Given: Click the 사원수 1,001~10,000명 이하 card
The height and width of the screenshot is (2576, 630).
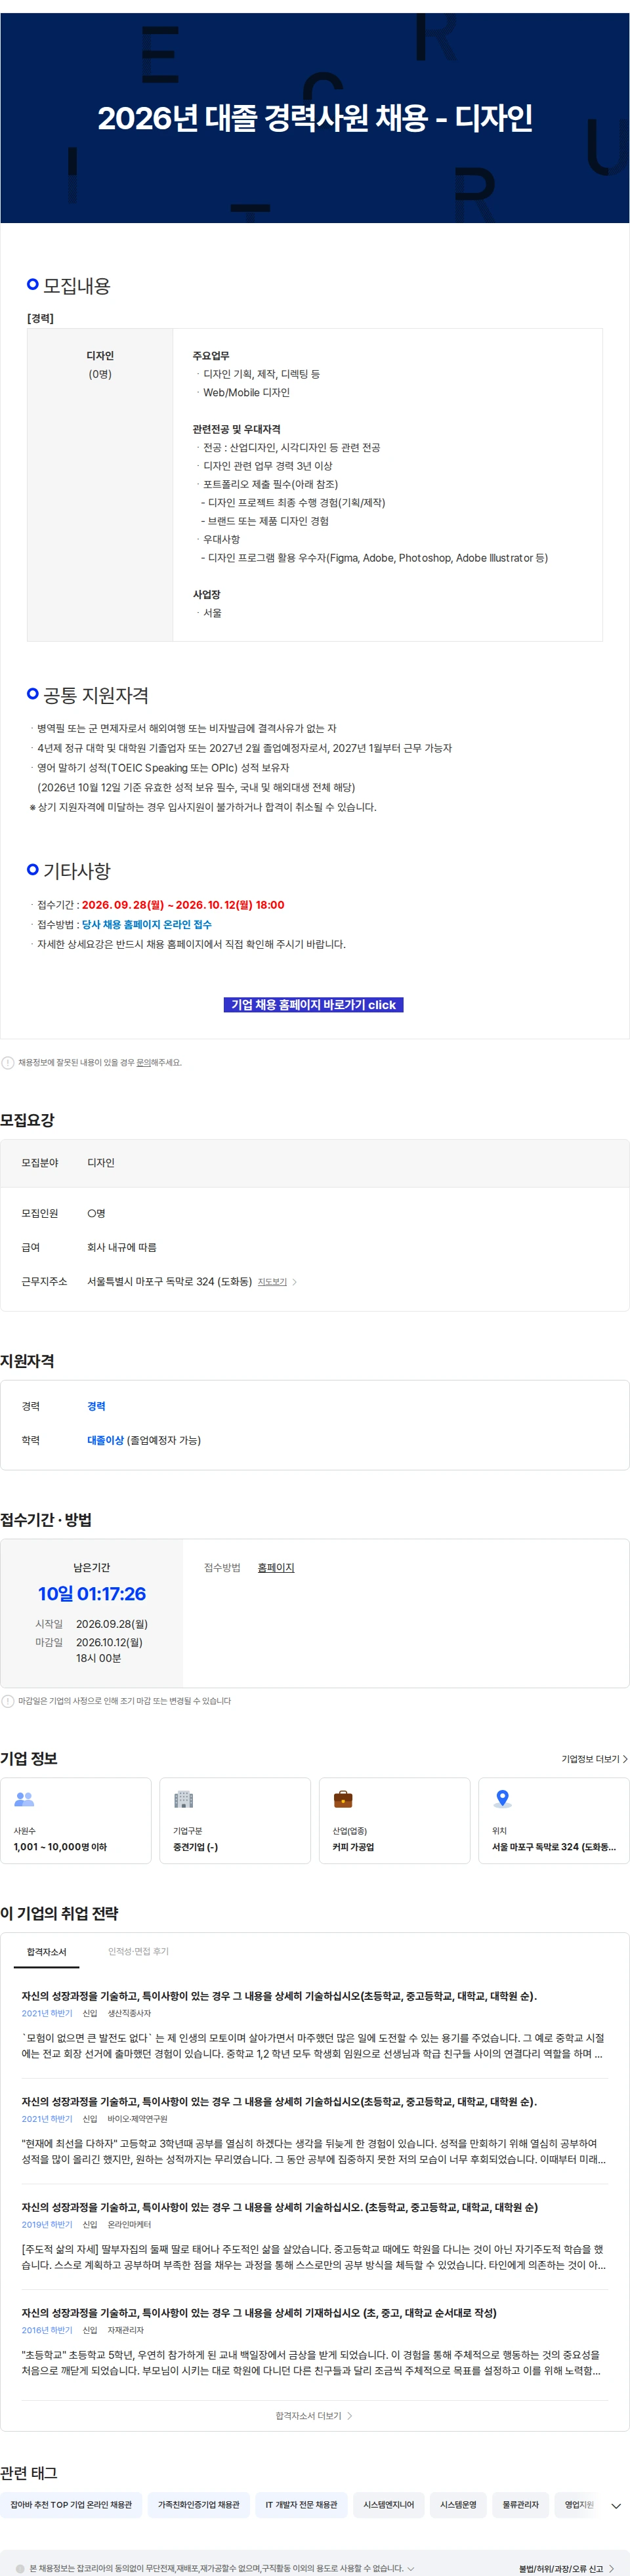Looking at the screenshot, I should pos(76,1820).
